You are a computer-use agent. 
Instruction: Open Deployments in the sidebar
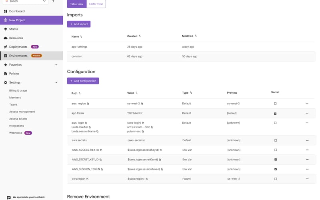pyautogui.click(x=32, y=47)
